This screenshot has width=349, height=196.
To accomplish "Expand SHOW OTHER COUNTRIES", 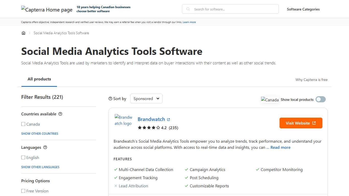I will [40, 133].
